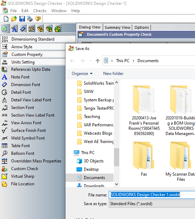195x219 pixels.
Task: Open the Save as type combo box
Action: [152, 204]
